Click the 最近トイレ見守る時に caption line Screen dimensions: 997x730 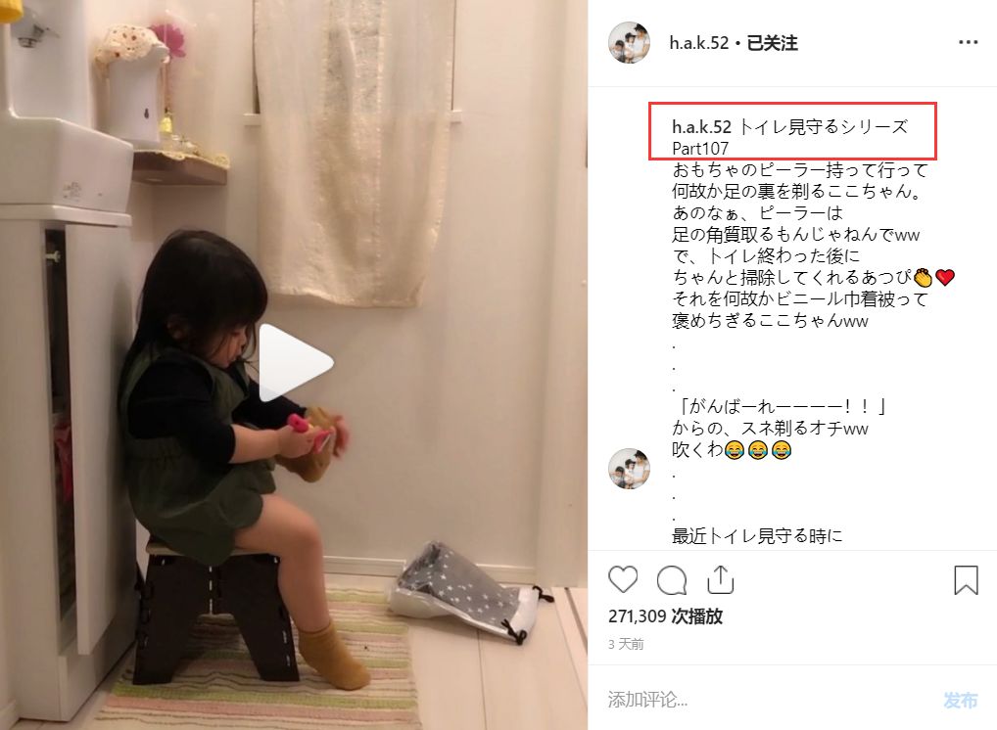(757, 536)
